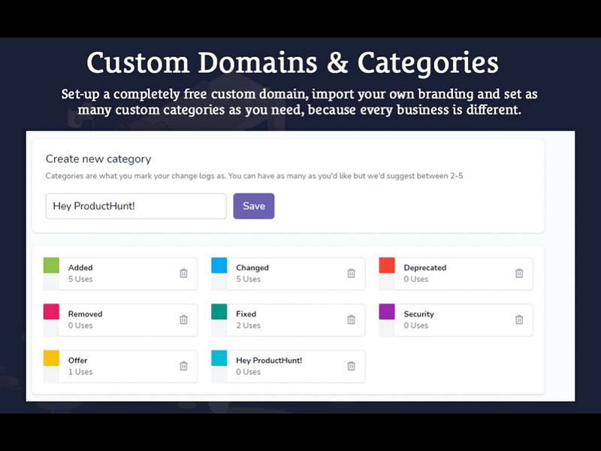
Task: Choose the yellow swatch for Offer
Action: 51,359
